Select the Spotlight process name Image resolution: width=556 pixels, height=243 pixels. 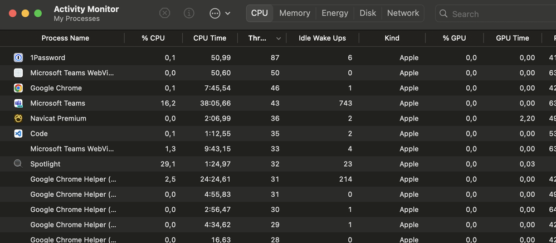pos(45,164)
